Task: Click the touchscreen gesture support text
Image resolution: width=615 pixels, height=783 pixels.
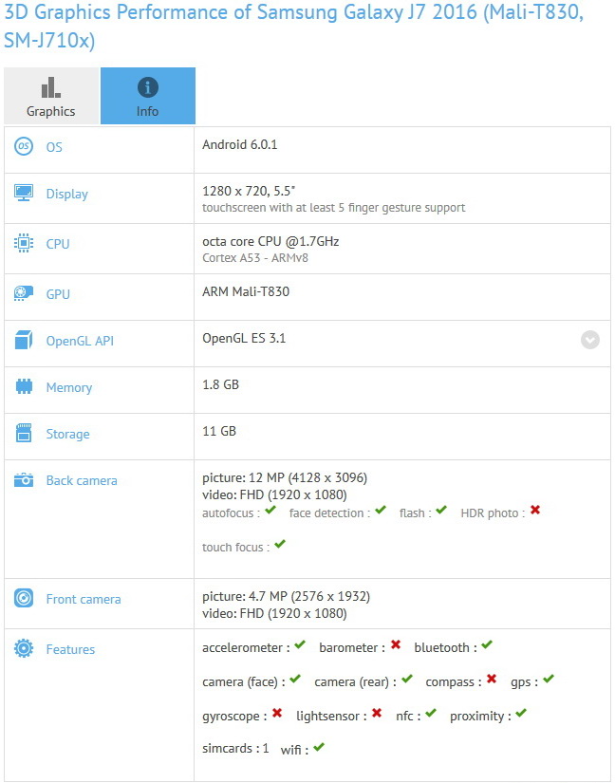Action: (x=333, y=208)
